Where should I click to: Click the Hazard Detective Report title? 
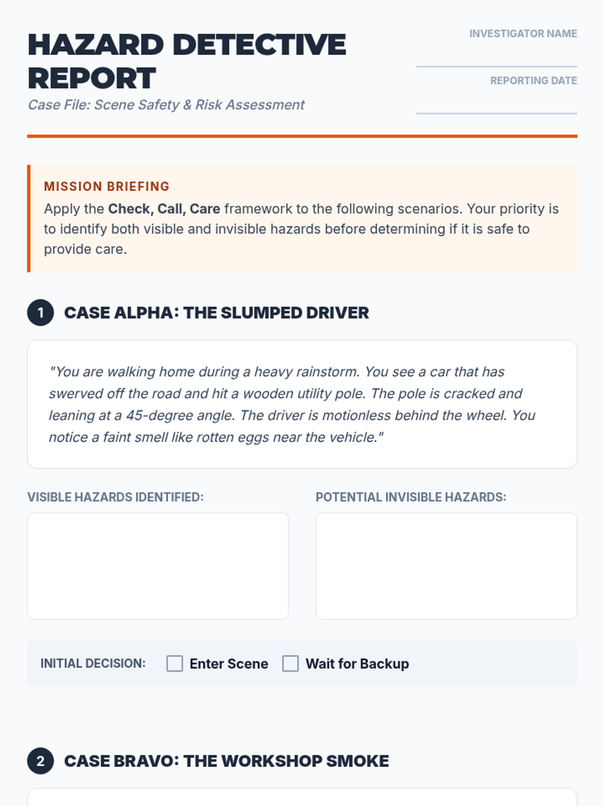pos(187,61)
